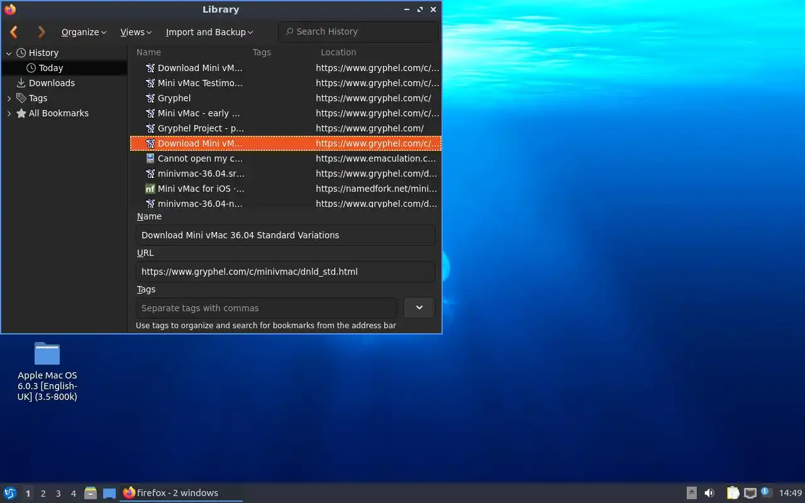This screenshot has width=805, height=503.
Task: Click the namedfork nf favicon
Action: (x=150, y=189)
